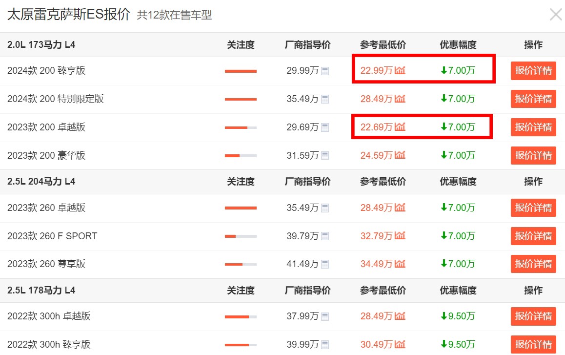Open calculator icon for 2024款 200 特别限定版

(325, 99)
